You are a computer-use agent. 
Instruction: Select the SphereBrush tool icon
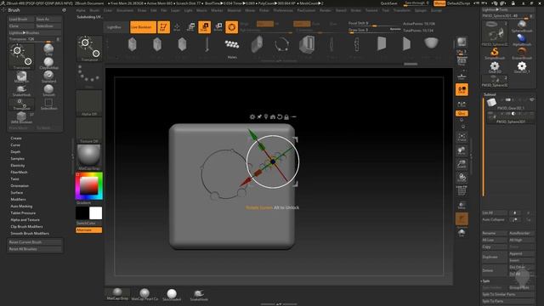coord(522,26)
